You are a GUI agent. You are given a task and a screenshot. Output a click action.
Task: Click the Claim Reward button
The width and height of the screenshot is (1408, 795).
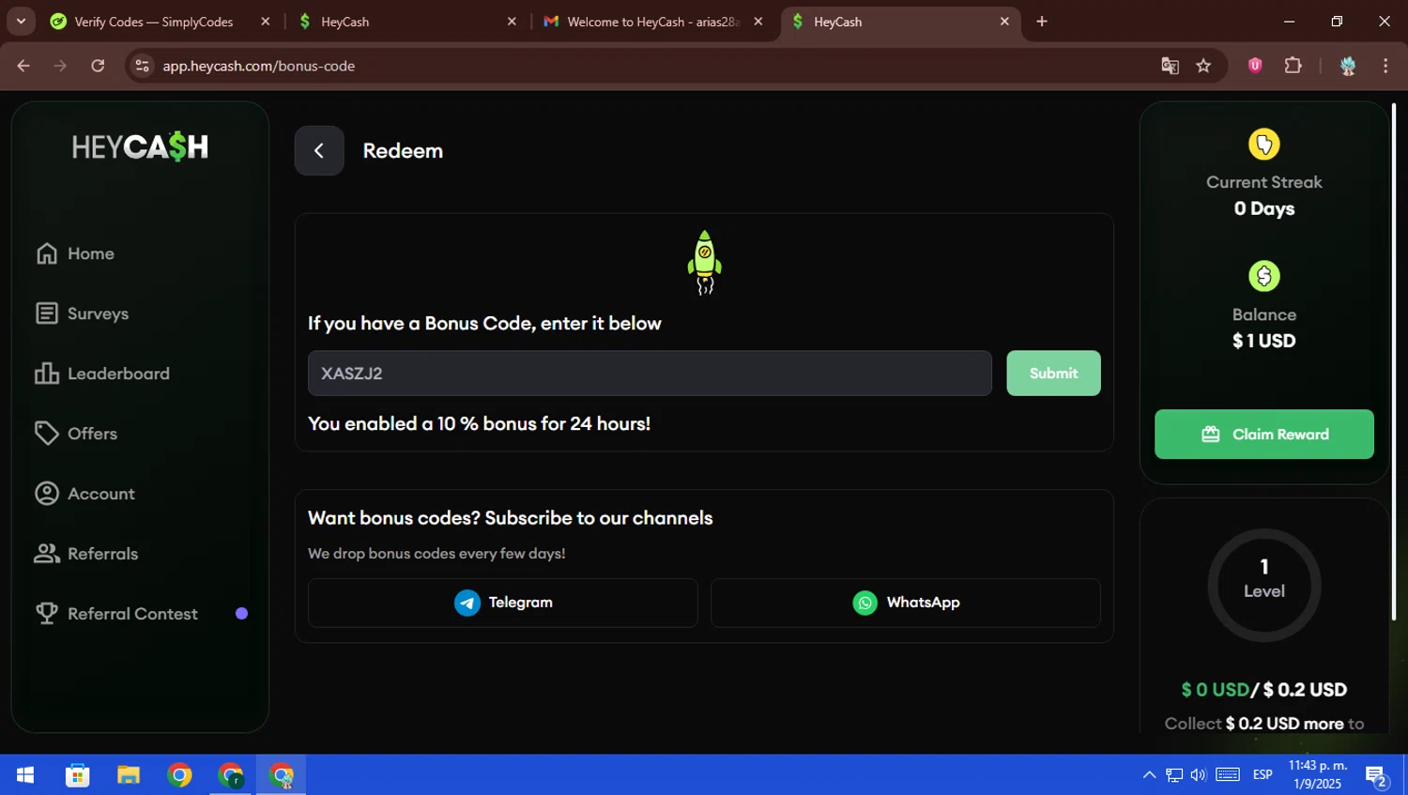coord(1264,434)
